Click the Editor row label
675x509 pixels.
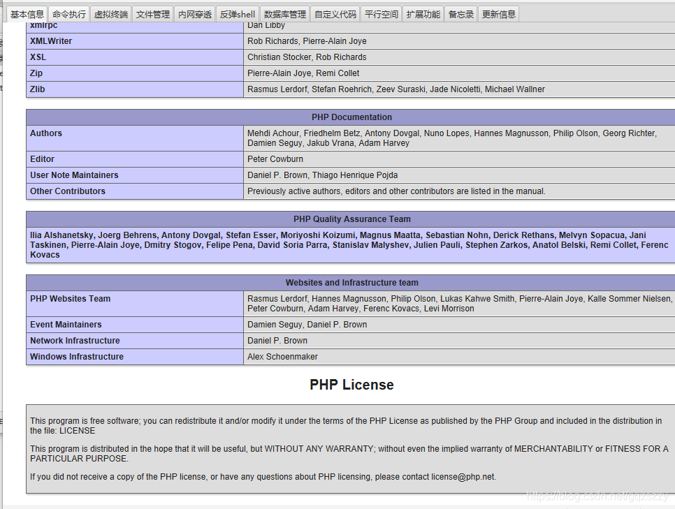pyautogui.click(x=135, y=159)
